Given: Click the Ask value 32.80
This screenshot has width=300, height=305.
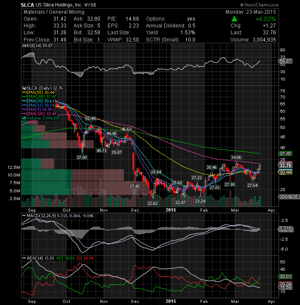Looking at the screenshot, I should click(93, 19).
